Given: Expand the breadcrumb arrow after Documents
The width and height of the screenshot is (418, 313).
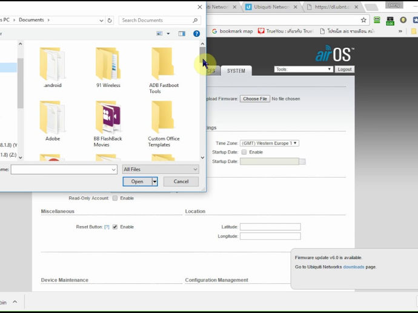Looking at the screenshot, I should [x=48, y=20].
